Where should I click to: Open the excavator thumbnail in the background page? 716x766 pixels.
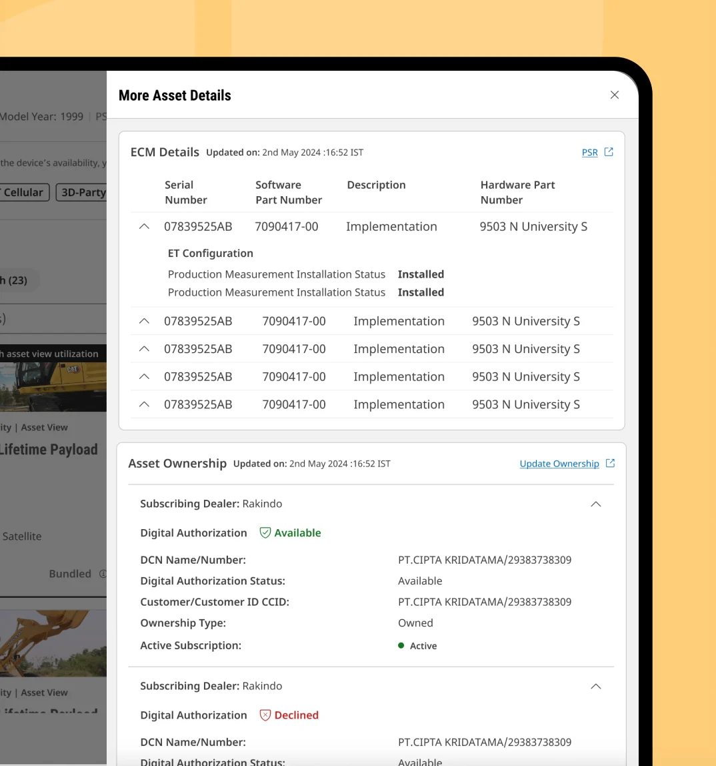53,386
